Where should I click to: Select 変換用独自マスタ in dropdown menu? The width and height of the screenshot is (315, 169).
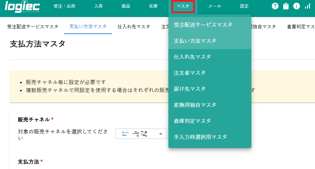pos(210,105)
